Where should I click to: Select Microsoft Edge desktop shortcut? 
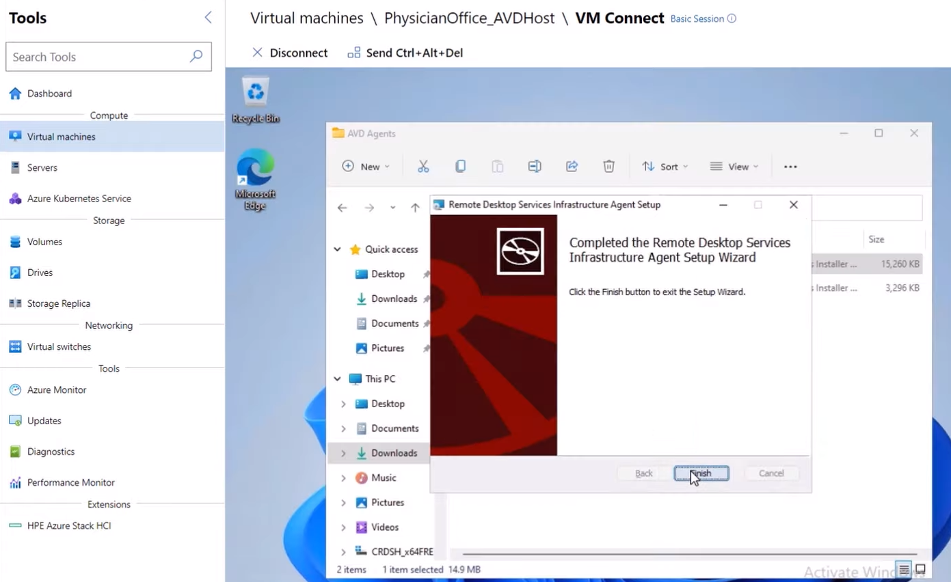256,180
